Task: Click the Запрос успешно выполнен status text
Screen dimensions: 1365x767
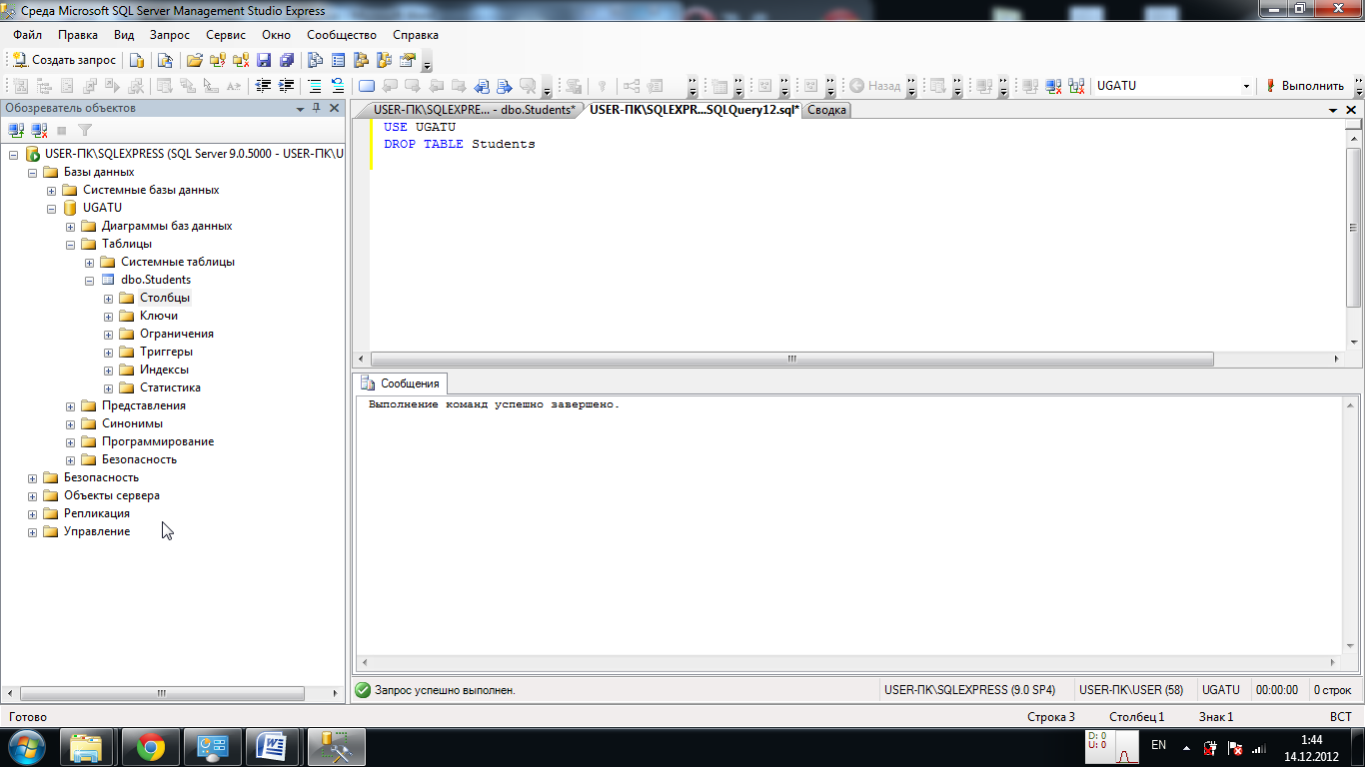Action: 445,690
